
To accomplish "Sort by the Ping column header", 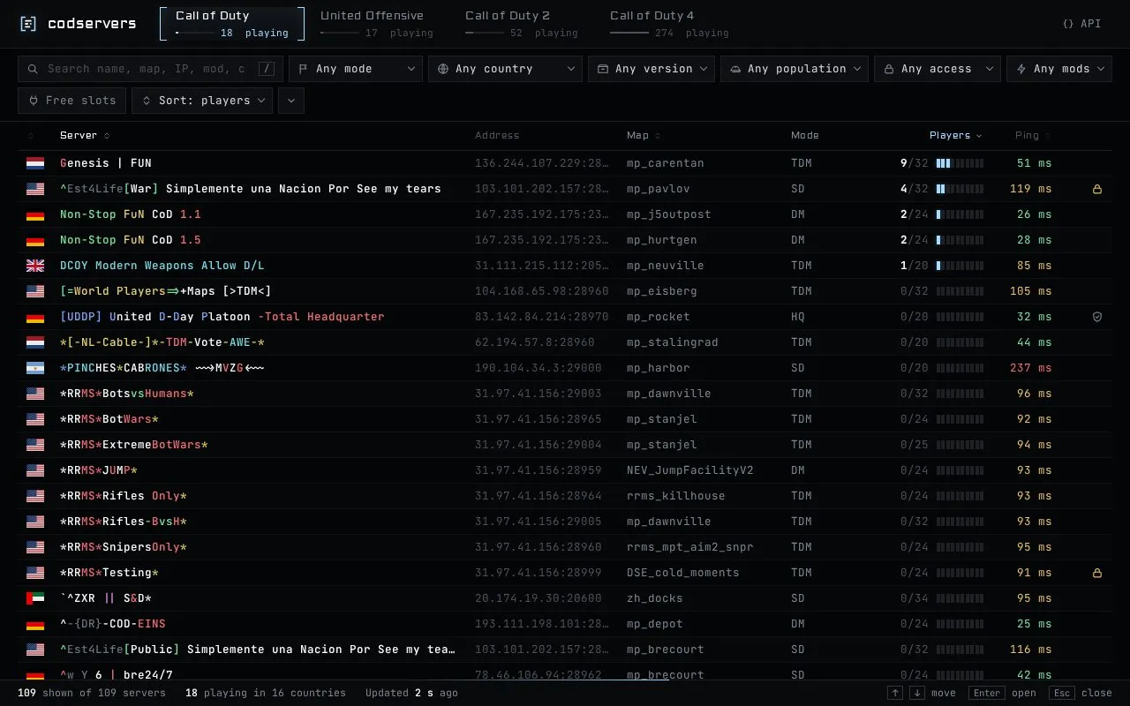I will coord(1032,135).
